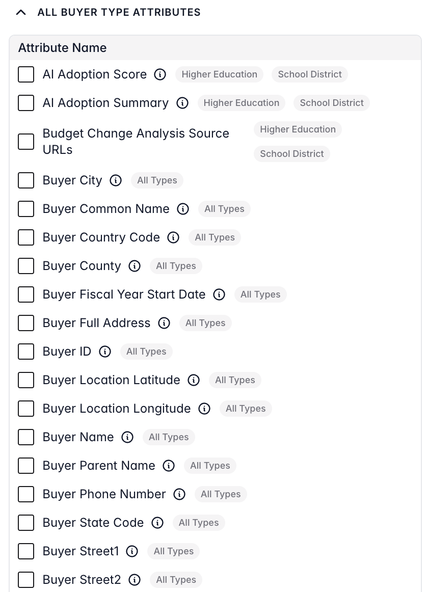Open info for Buyer State Code

[158, 523]
